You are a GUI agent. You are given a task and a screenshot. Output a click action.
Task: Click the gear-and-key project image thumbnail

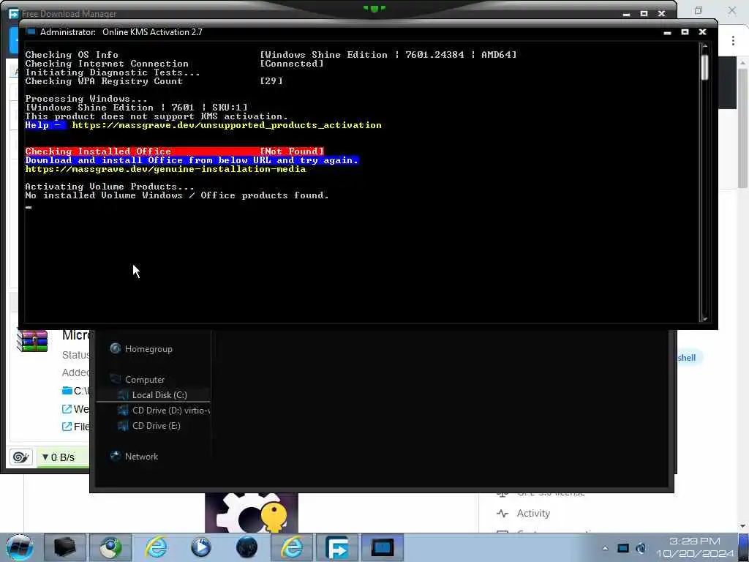(252, 513)
